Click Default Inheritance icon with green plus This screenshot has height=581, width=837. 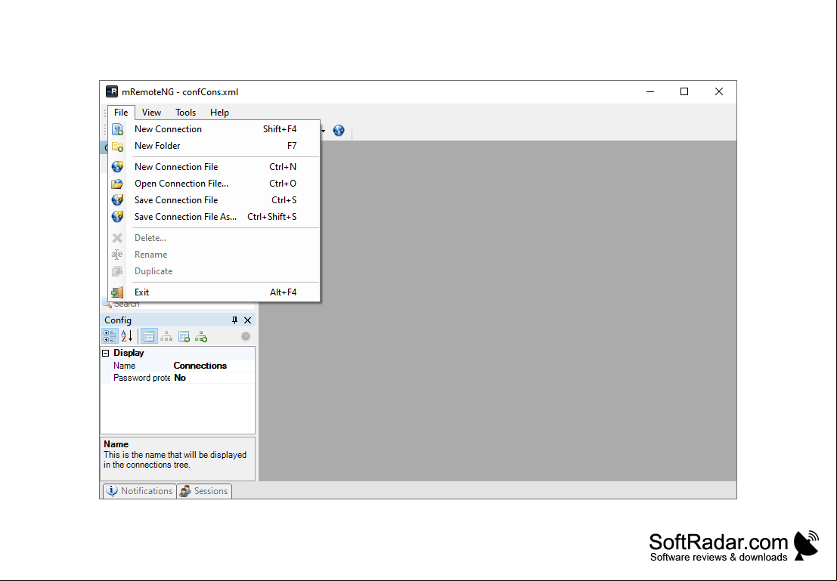(201, 336)
